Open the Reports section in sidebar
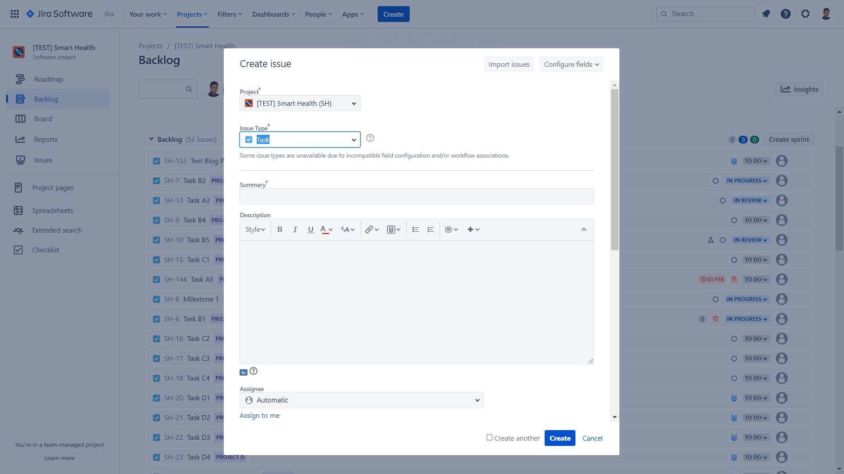This screenshot has height=474, width=844. tap(45, 139)
